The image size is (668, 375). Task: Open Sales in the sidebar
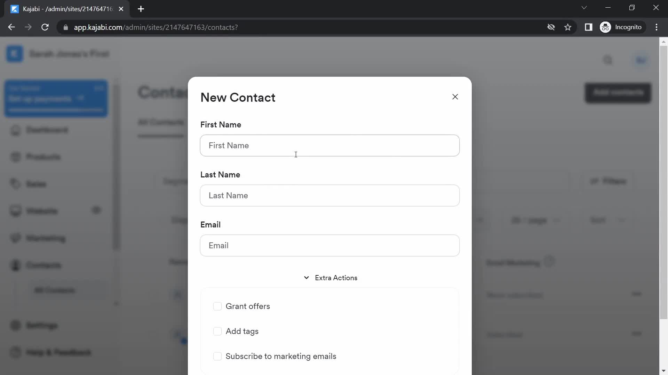coord(36,184)
